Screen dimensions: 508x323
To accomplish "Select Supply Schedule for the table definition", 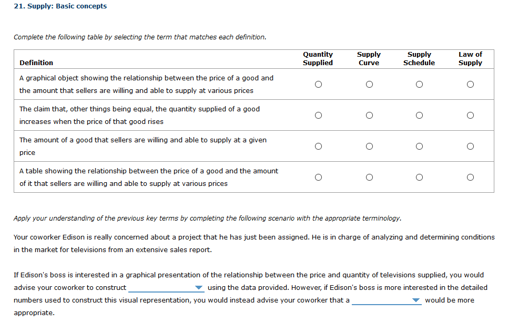I will 419,177.
